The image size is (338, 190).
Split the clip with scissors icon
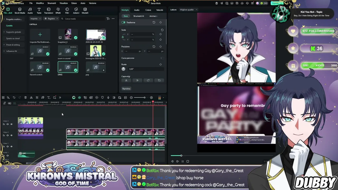click(31, 98)
